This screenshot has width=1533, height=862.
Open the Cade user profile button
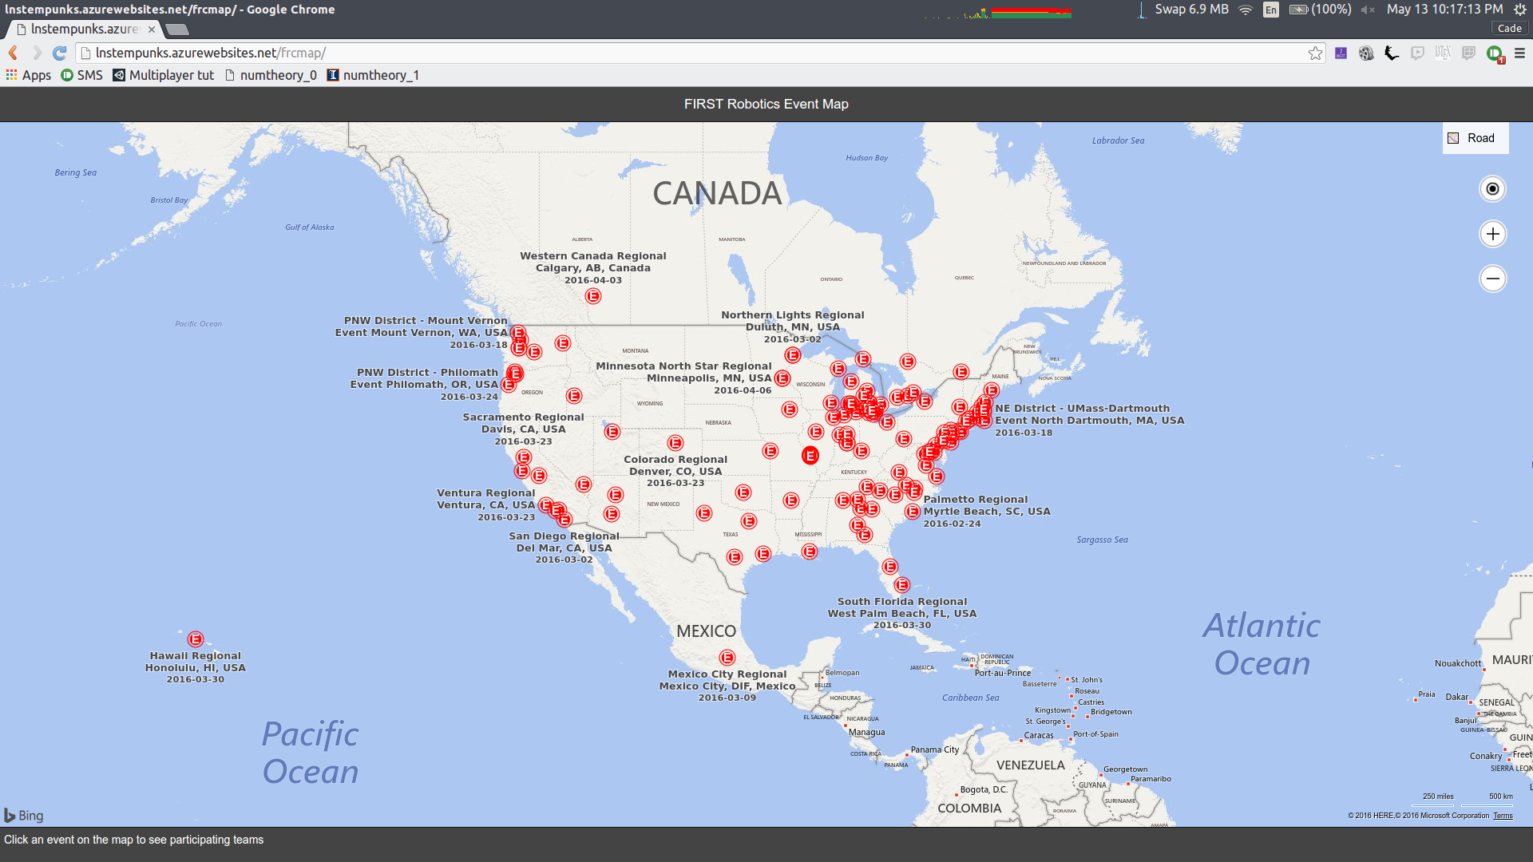tap(1508, 28)
